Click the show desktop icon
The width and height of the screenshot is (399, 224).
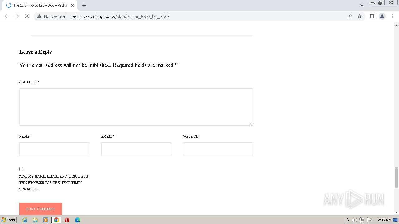[x=395, y=220]
